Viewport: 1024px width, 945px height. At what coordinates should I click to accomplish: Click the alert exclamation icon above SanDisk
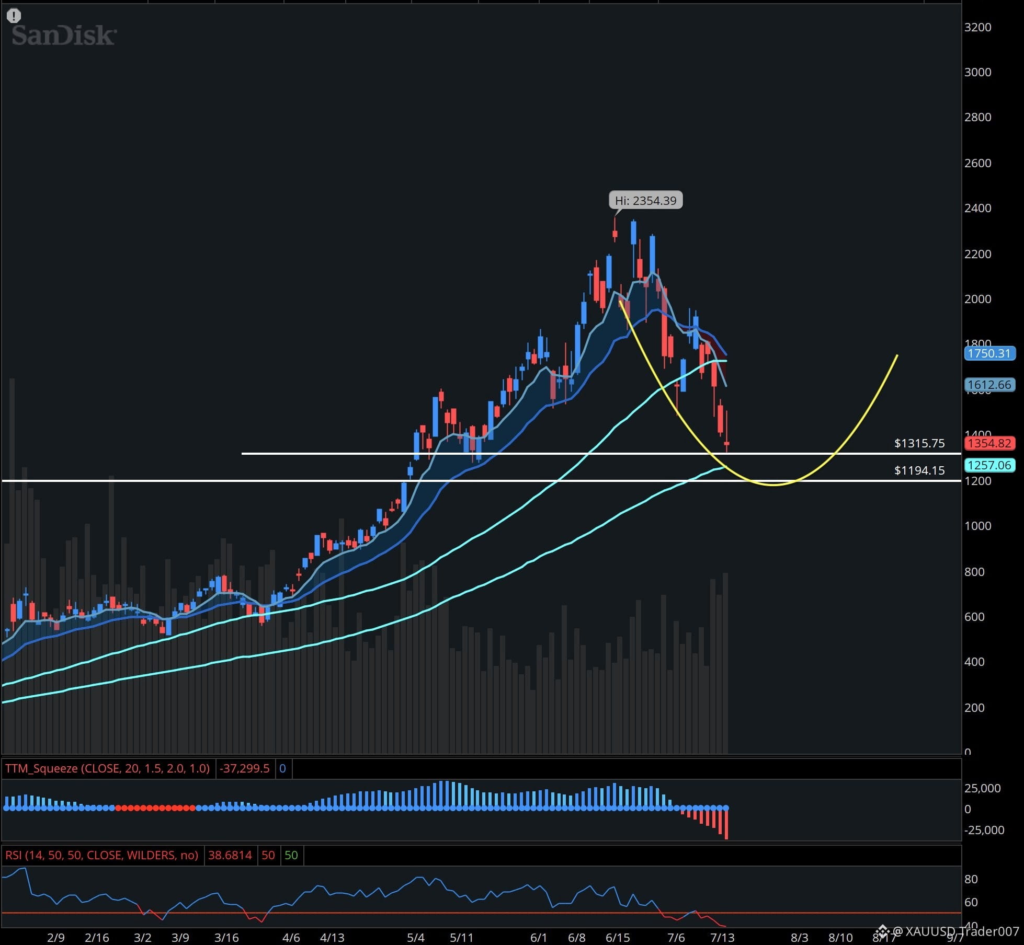point(14,16)
